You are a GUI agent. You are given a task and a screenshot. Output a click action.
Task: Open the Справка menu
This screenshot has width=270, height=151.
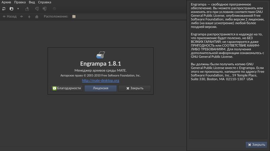(45, 2)
